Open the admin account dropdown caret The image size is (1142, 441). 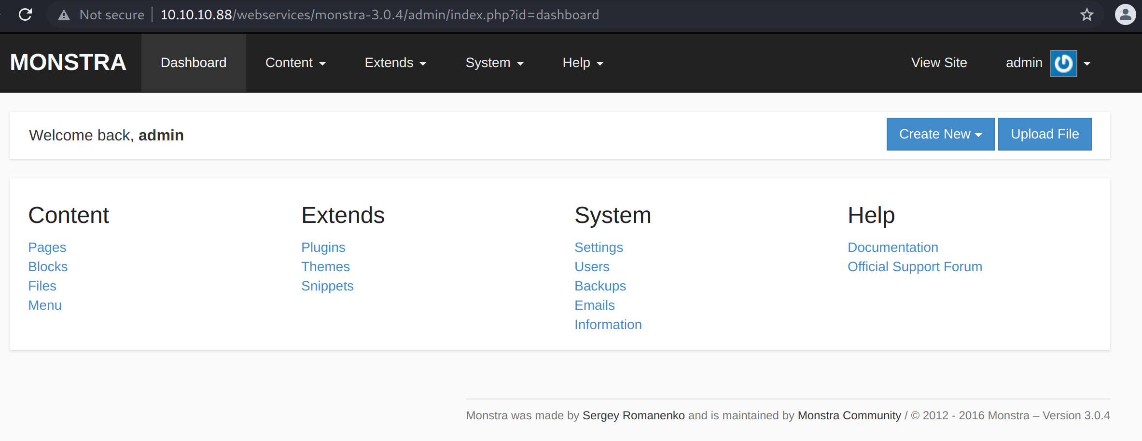(1087, 63)
